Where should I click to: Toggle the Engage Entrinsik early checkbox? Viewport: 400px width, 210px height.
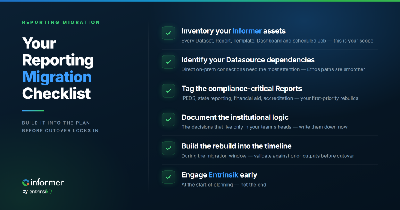click(168, 177)
